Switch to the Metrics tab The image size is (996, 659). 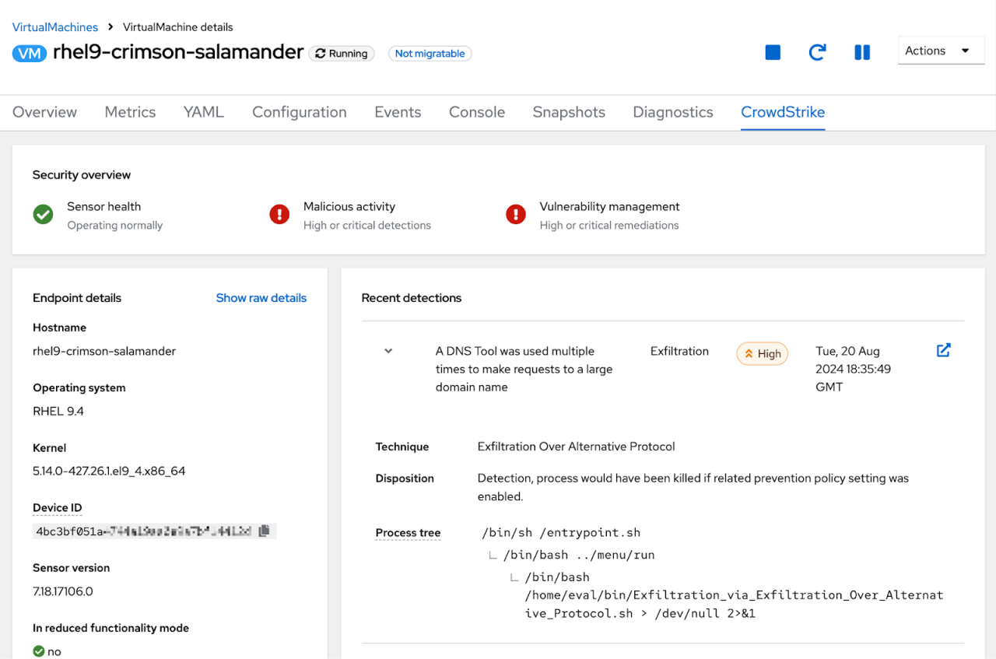coord(130,112)
